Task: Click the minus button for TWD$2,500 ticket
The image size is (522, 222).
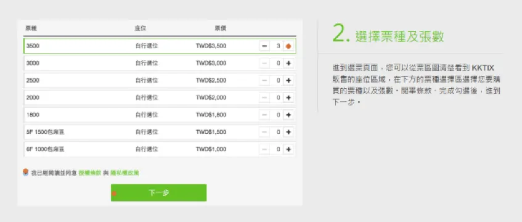Action: click(x=264, y=80)
